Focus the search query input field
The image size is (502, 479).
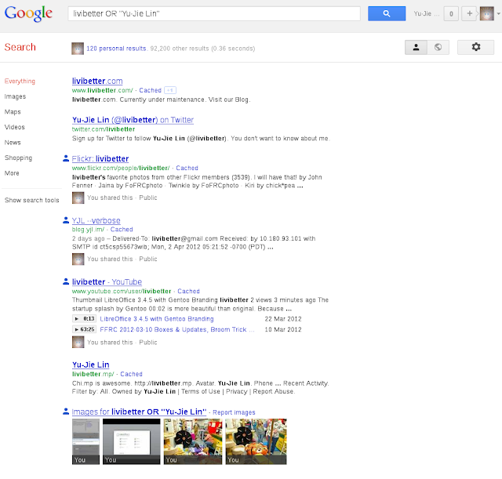(214, 14)
